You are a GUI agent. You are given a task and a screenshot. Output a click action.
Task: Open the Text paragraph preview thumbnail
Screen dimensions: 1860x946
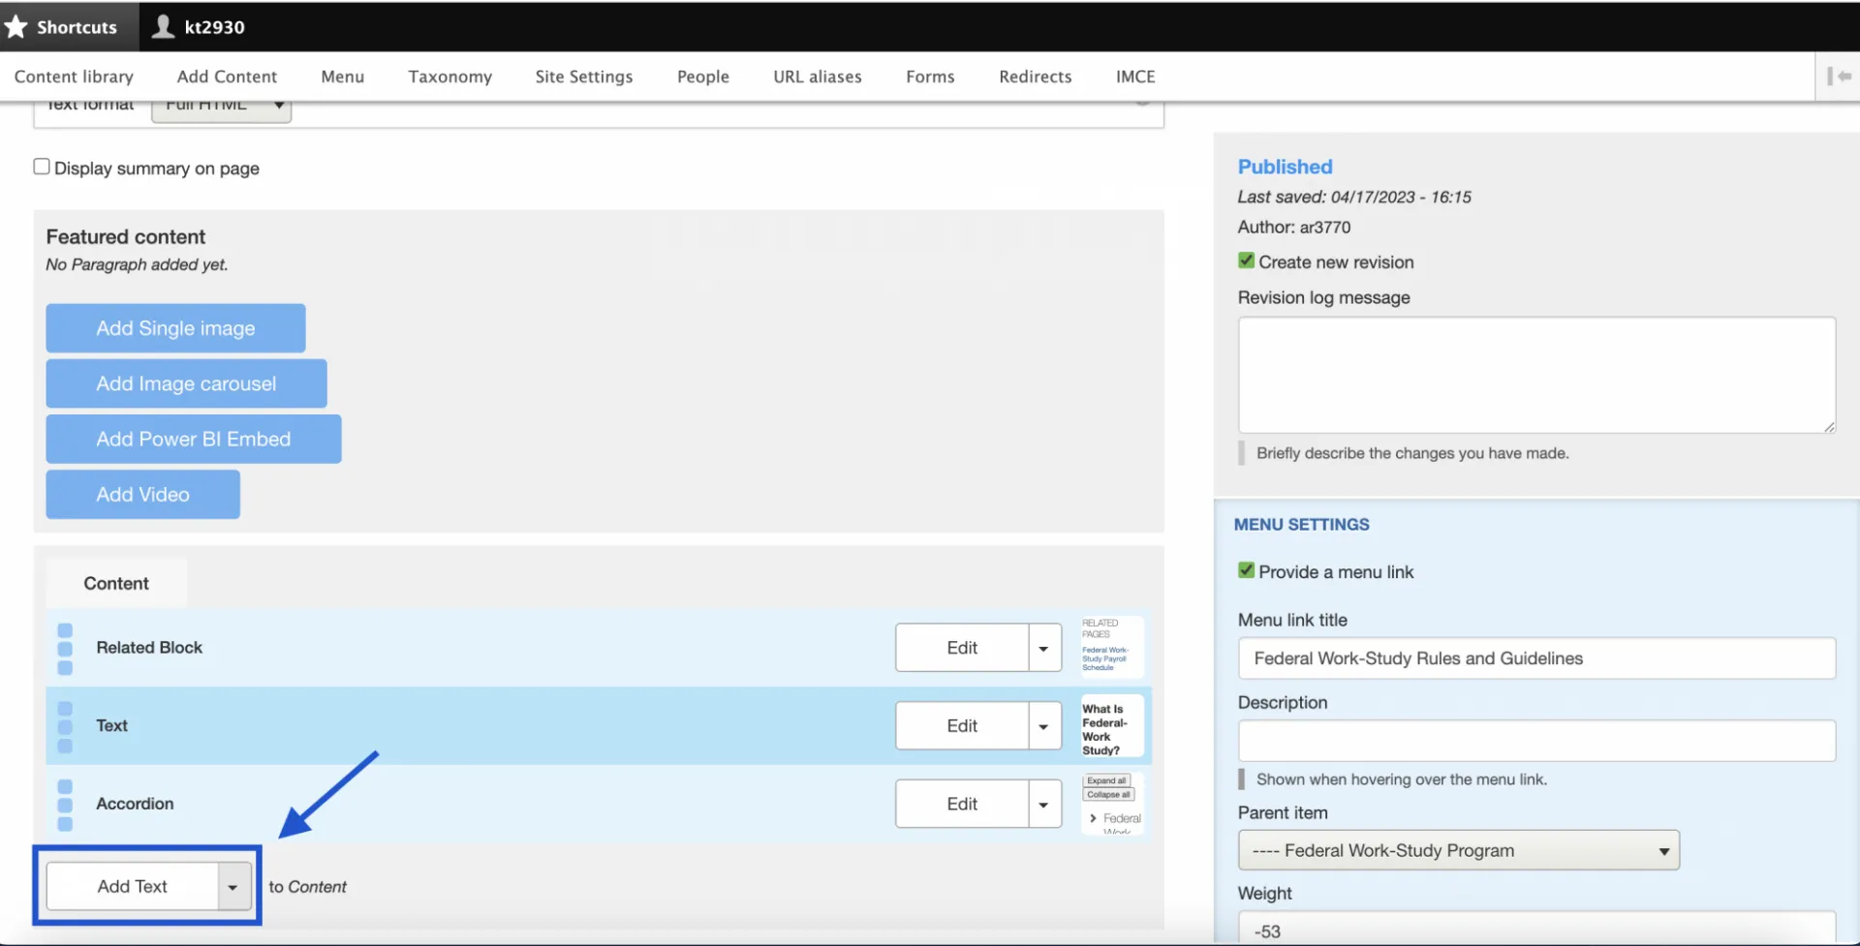point(1111,726)
